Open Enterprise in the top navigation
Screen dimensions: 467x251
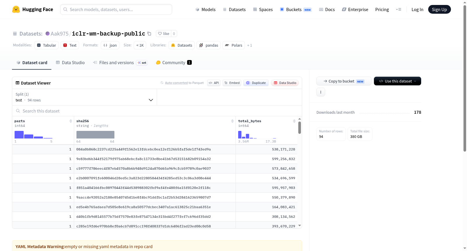pyautogui.click(x=355, y=9)
